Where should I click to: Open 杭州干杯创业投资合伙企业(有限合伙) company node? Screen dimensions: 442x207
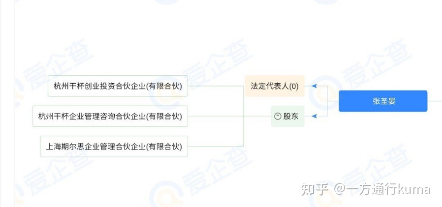118,86
